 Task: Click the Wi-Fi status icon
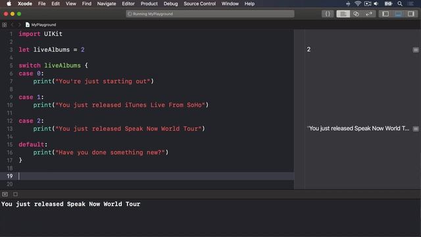pyautogui.click(x=358, y=3)
